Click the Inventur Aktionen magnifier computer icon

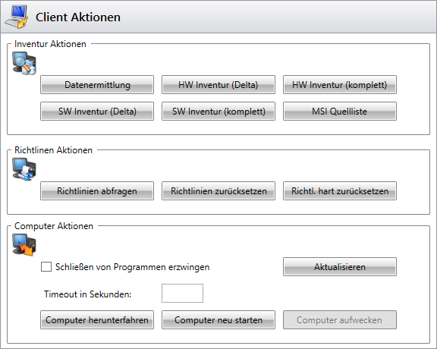(24, 63)
